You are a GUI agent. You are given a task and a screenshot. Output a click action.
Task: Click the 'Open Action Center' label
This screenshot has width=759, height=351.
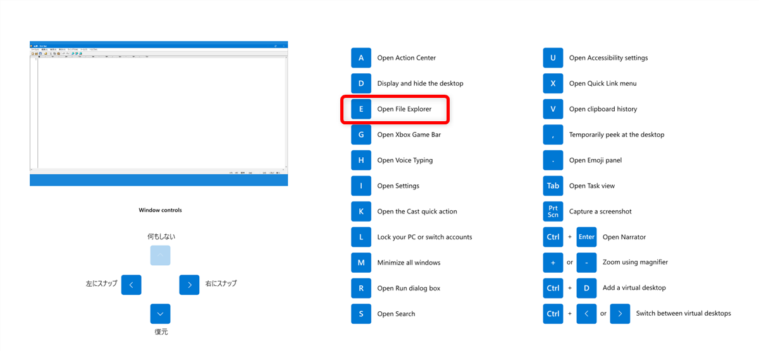[x=407, y=58]
